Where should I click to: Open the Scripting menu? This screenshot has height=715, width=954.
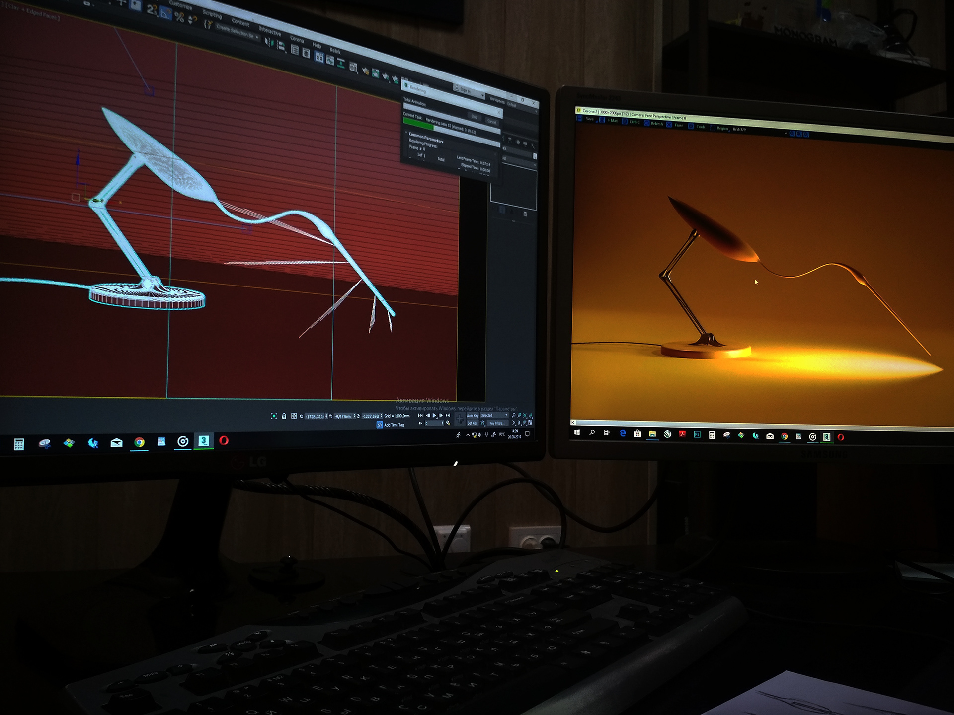click(x=212, y=14)
